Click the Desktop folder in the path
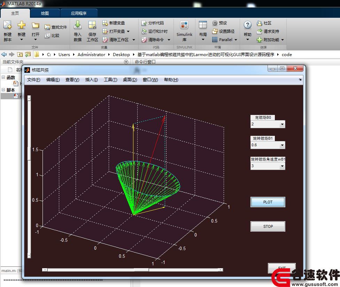 click(121, 55)
